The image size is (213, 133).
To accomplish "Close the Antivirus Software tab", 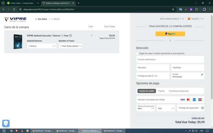I will [x=73, y=3].
